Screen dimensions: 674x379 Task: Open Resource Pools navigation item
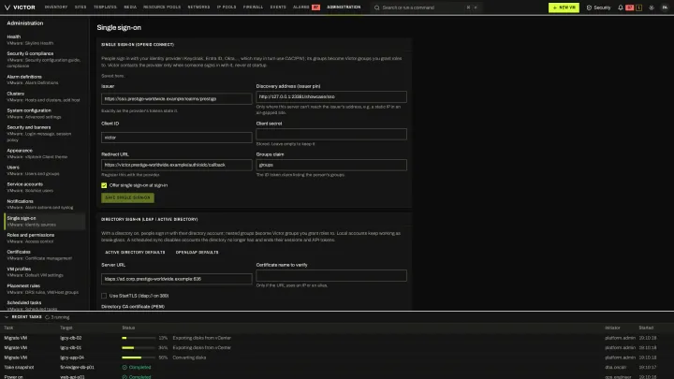162,7
